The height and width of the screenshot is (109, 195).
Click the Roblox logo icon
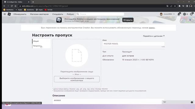(9, 14)
